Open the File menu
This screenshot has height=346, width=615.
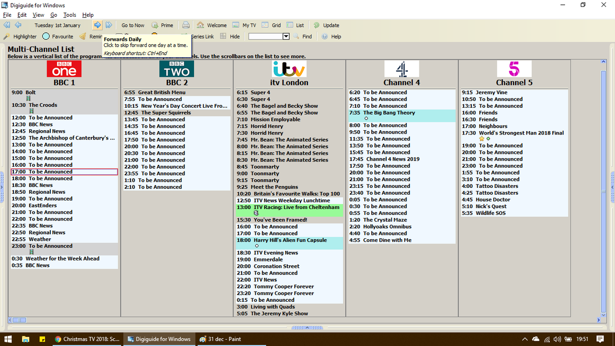[7, 15]
